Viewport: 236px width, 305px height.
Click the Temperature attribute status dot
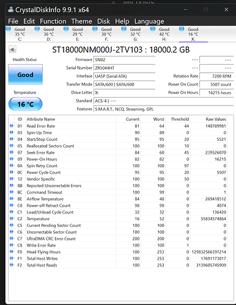click(12, 219)
